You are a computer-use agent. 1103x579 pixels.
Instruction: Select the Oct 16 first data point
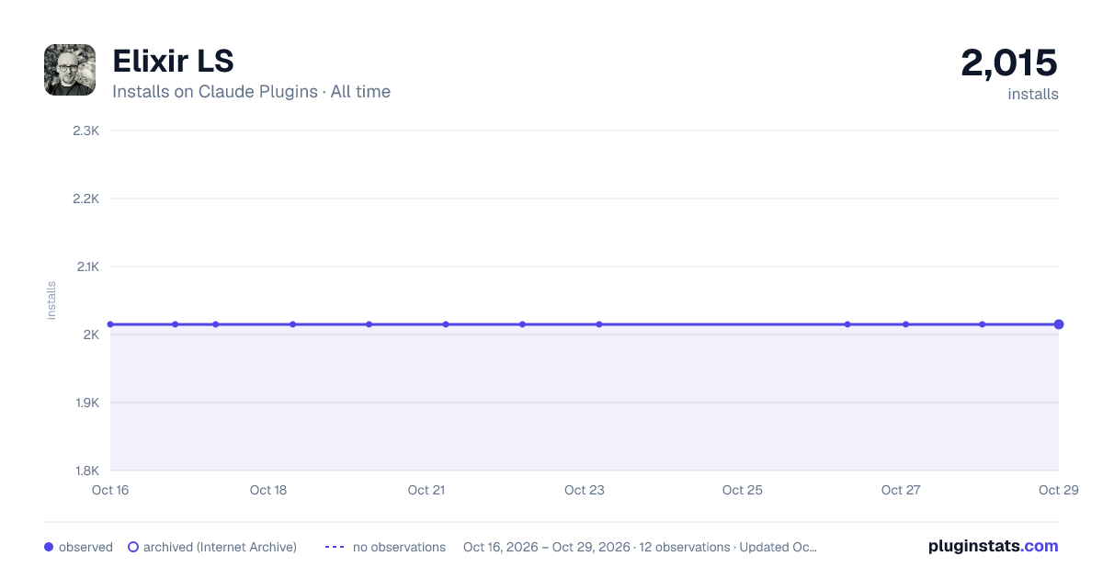(x=110, y=324)
